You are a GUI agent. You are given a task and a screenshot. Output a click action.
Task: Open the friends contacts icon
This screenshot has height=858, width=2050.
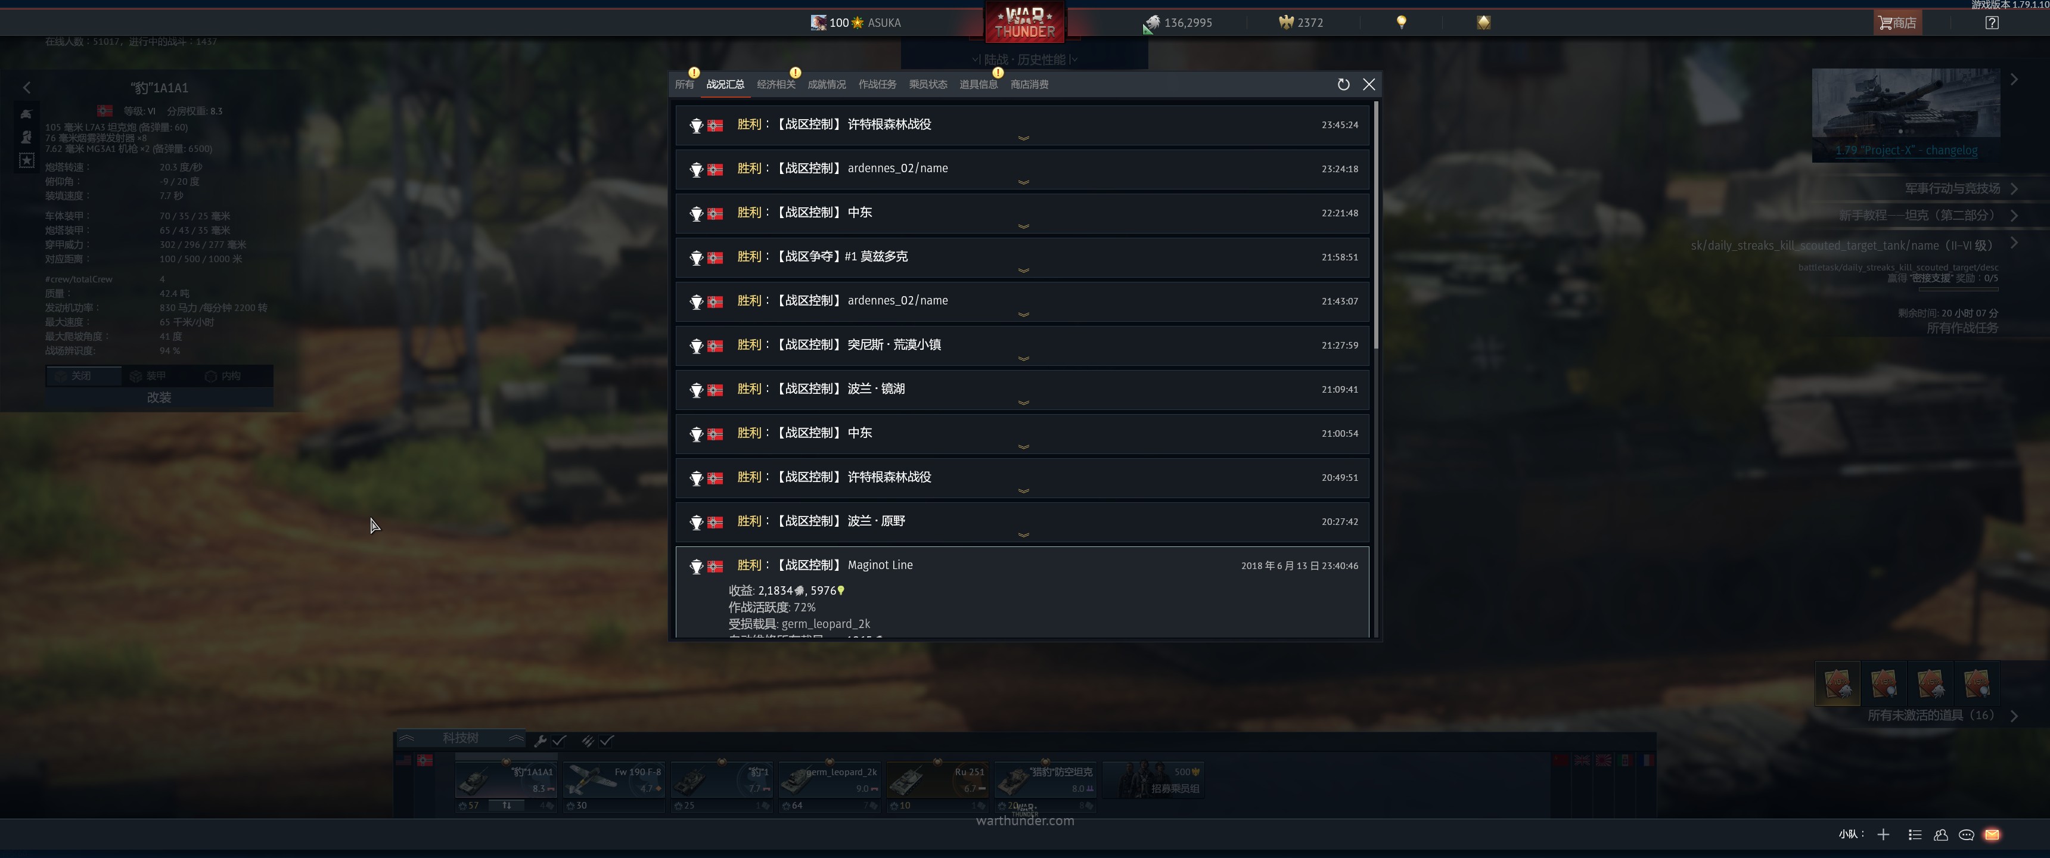(x=1941, y=835)
